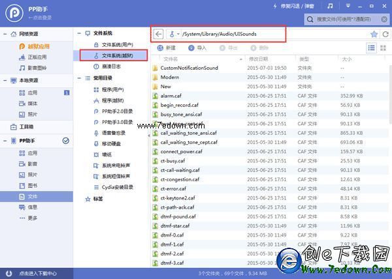The height and width of the screenshot is (279, 392).
Task: Collapse the 网络资源 section
Action: tap(5, 34)
